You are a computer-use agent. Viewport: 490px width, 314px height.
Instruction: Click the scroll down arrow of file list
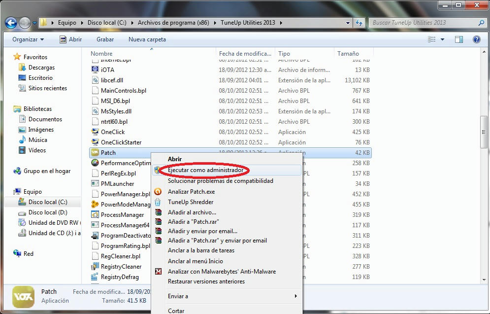pyautogui.click(x=484, y=279)
